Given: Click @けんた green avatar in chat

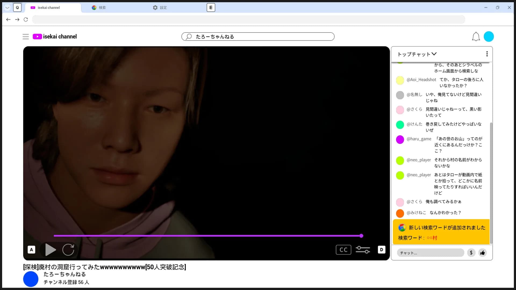Looking at the screenshot, I should pos(400,125).
